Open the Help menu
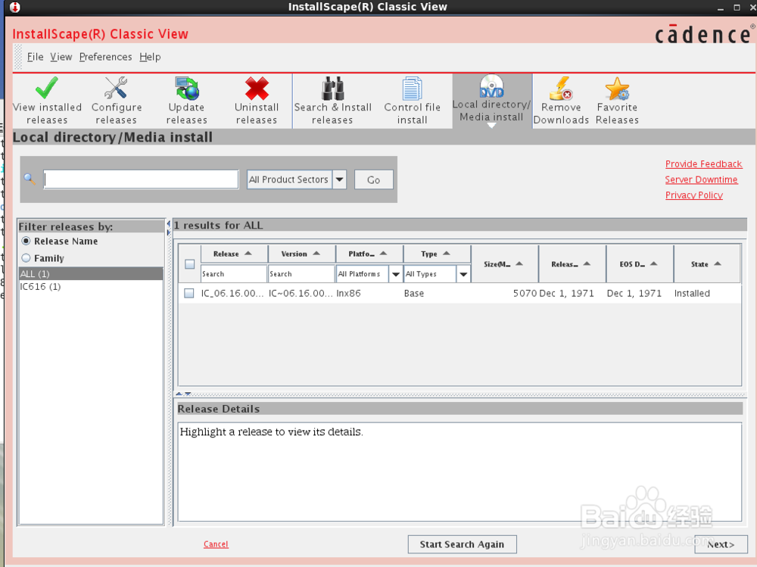 [x=150, y=57]
